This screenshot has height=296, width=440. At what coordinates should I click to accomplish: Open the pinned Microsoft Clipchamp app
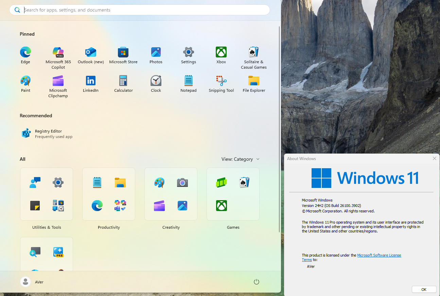[58, 86]
